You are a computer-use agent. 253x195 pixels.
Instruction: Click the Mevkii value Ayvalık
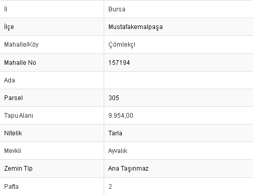click(118, 151)
